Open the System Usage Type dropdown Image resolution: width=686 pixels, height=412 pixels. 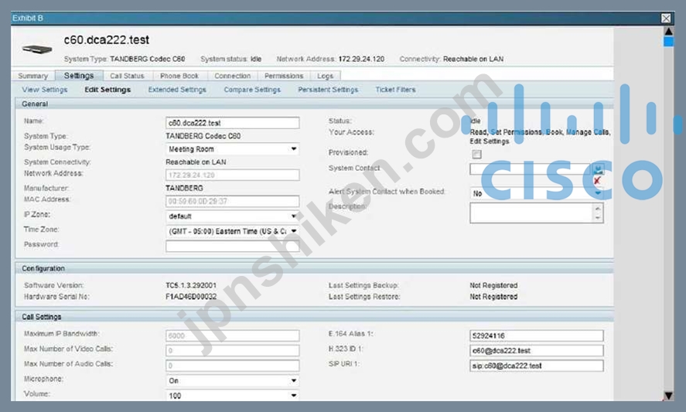(232, 149)
